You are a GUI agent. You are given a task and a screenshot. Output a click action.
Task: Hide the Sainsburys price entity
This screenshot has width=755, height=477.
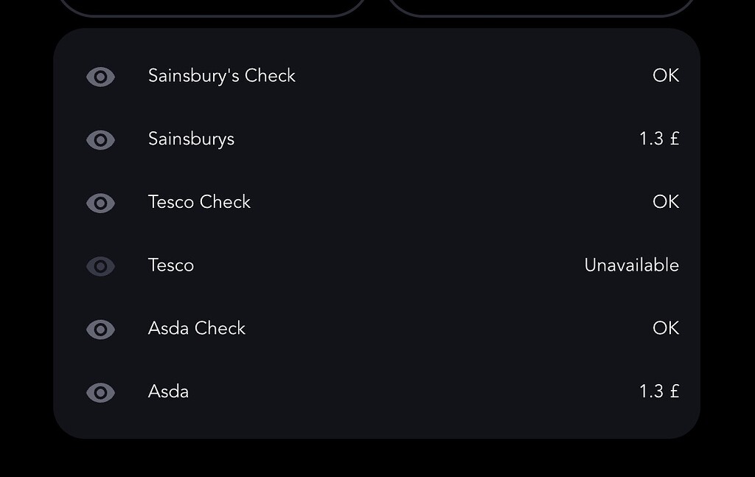coord(100,139)
